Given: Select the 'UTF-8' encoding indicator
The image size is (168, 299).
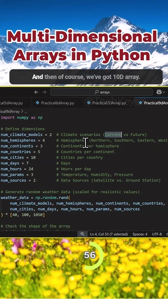Looking at the screenshot, I should pyautogui.click(x=157, y=234).
